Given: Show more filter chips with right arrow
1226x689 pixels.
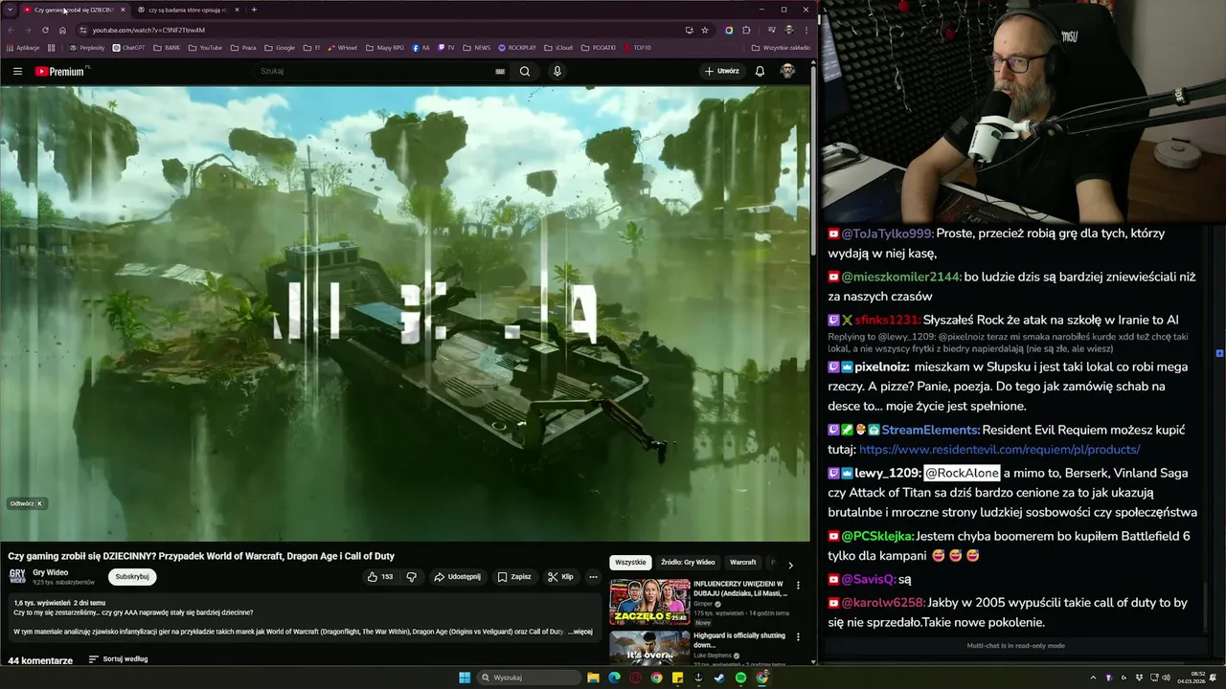Looking at the screenshot, I should coord(790,564).
